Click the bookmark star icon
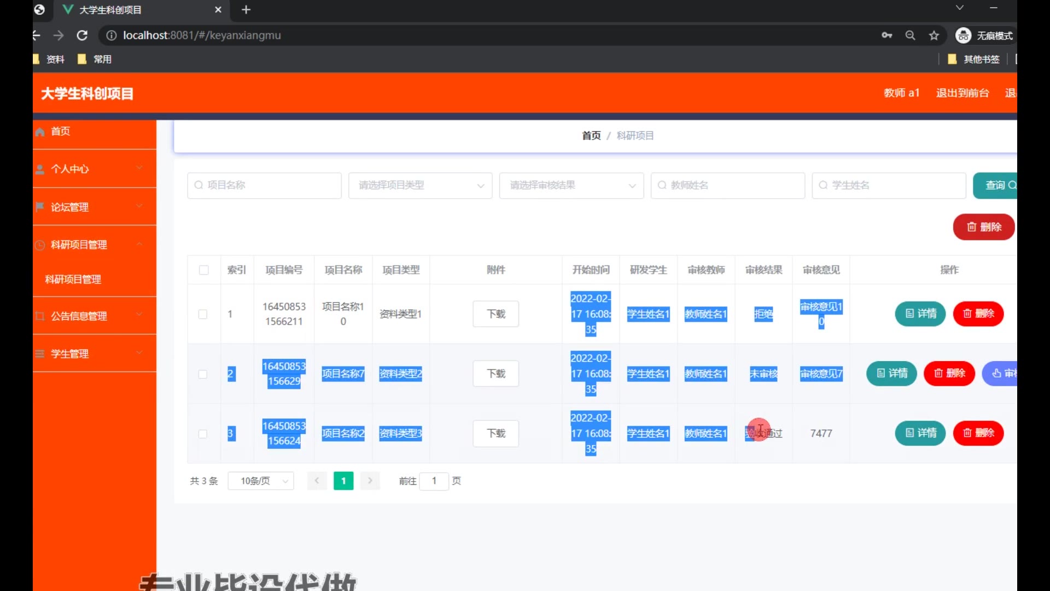Screen dimensions: 1050x591 [x=934, y=36]
